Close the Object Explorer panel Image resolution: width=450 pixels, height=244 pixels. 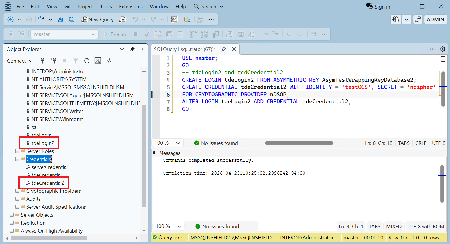pos(143,49)
